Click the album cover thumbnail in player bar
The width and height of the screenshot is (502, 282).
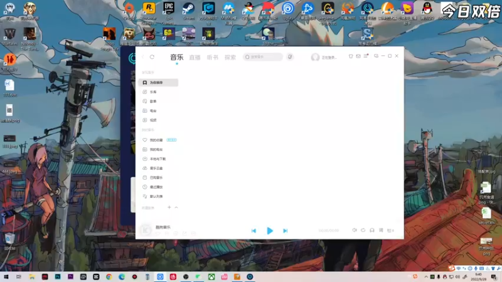tap(146, 230)
